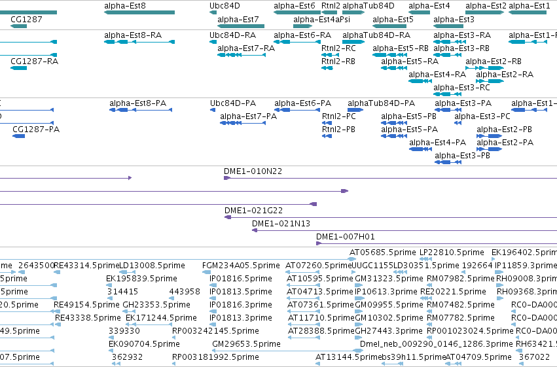Click the alpha-Est3-RC transcript label

pyautogui.click(x=461, y=88)
